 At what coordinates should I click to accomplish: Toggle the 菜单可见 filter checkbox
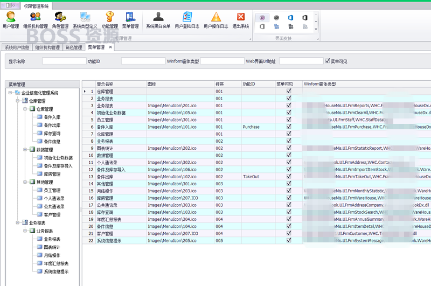click(x=328, y=61)
